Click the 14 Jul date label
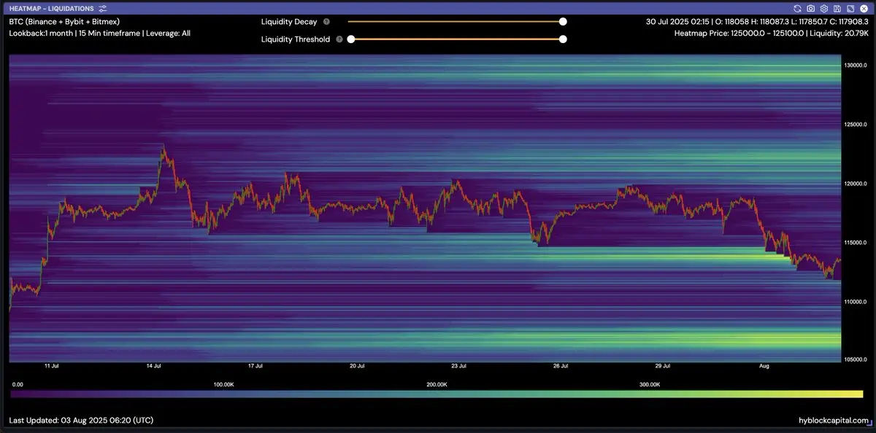The height and width of the screenshot is (433, 876). click(153, 367)
